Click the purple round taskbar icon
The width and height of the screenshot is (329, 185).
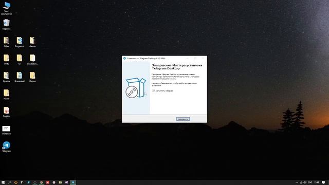tap(66, 182)
